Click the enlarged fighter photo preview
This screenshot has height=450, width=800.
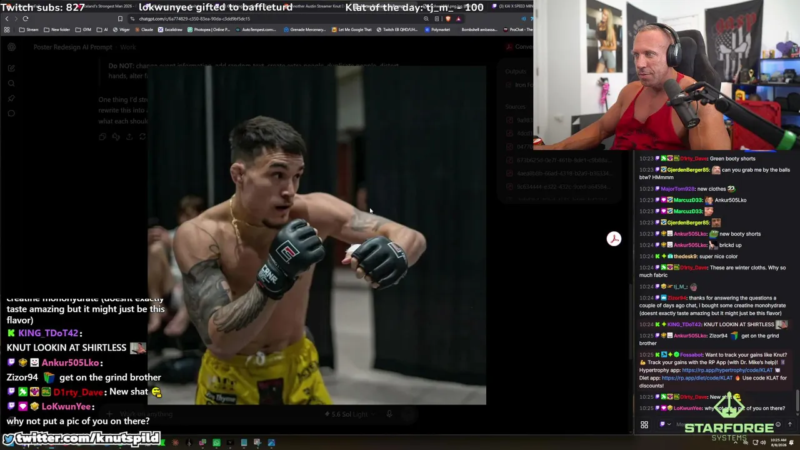click(317, 235)
